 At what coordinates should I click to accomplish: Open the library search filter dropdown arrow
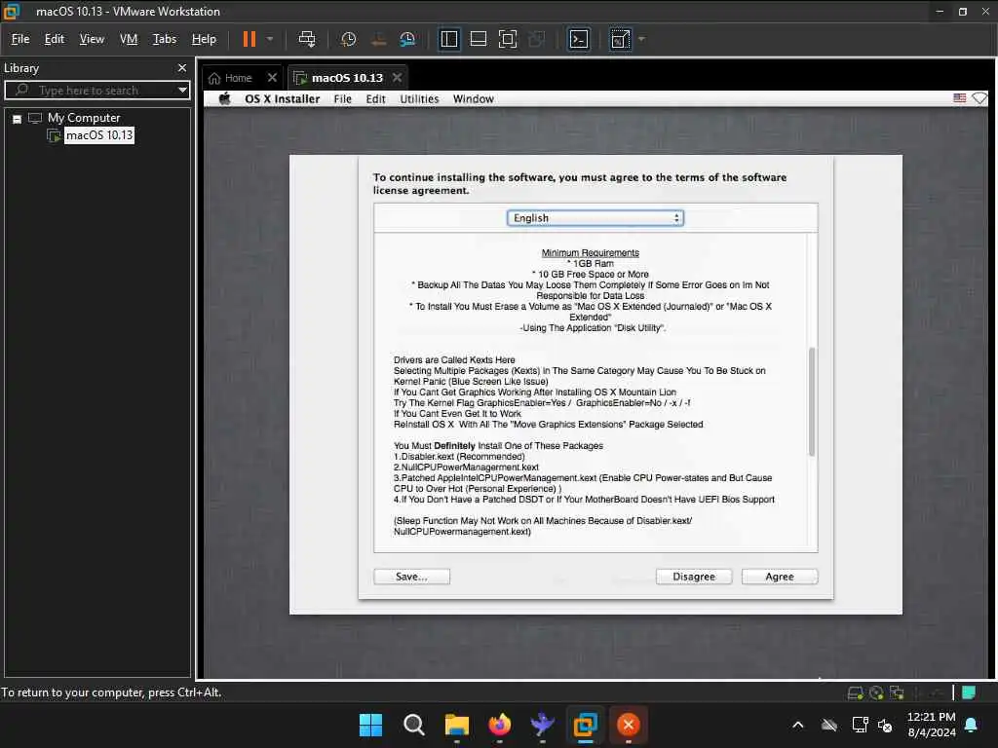pos(182,91)
